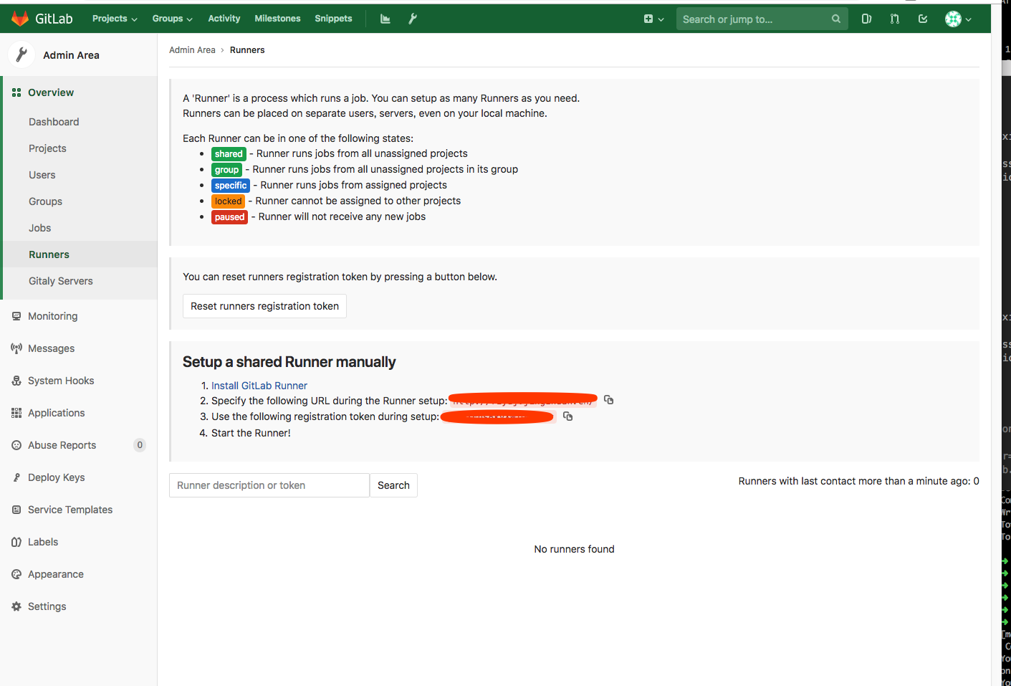1011x686 pixels.
Task: Expand the user avatar menu
Action: click(958, 18)
